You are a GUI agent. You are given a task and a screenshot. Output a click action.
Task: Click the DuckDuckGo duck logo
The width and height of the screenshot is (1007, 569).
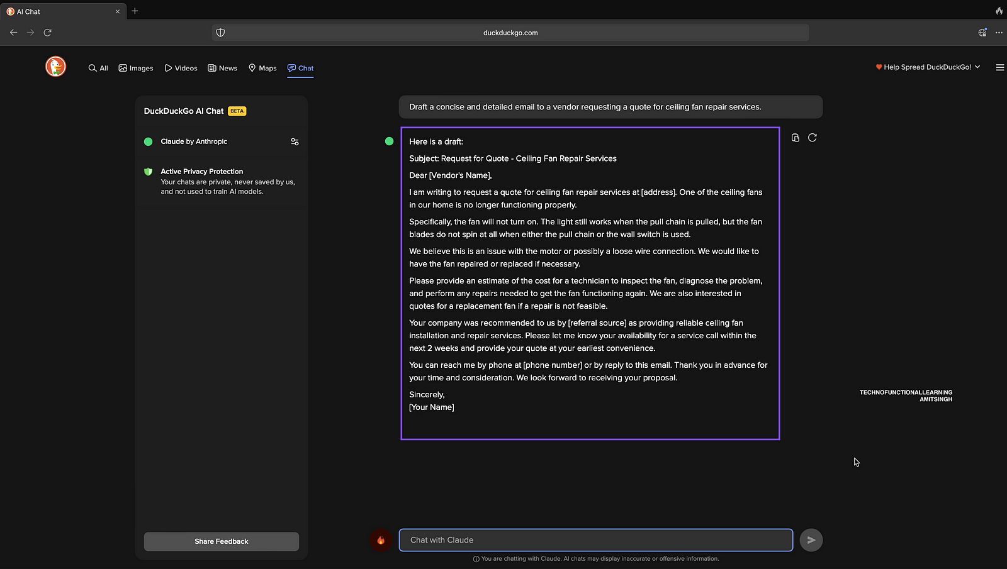point(55,67)
